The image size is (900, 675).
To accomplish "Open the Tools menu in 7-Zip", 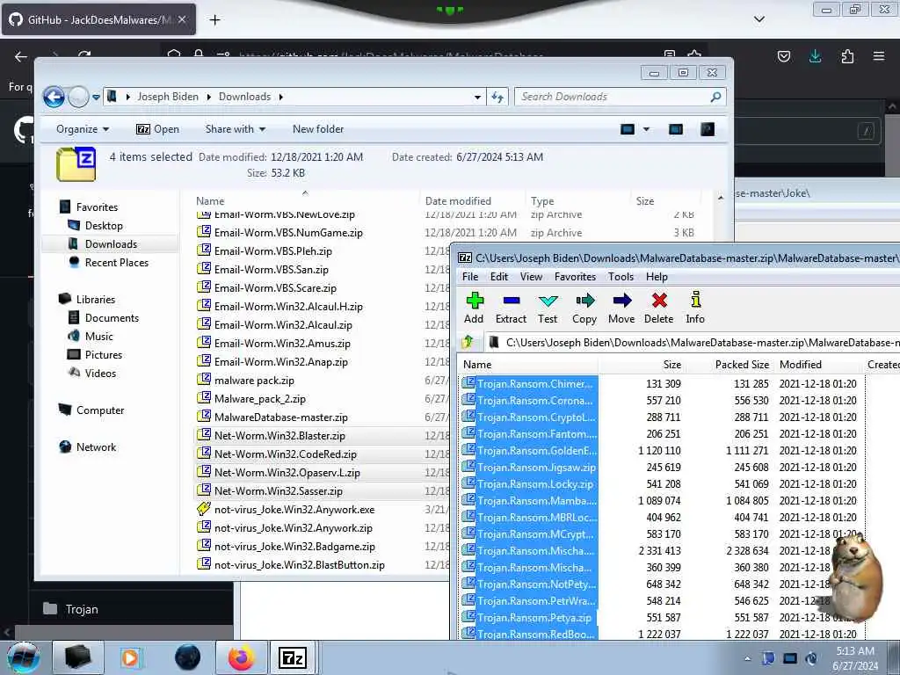I will click(x=621, y=277).
